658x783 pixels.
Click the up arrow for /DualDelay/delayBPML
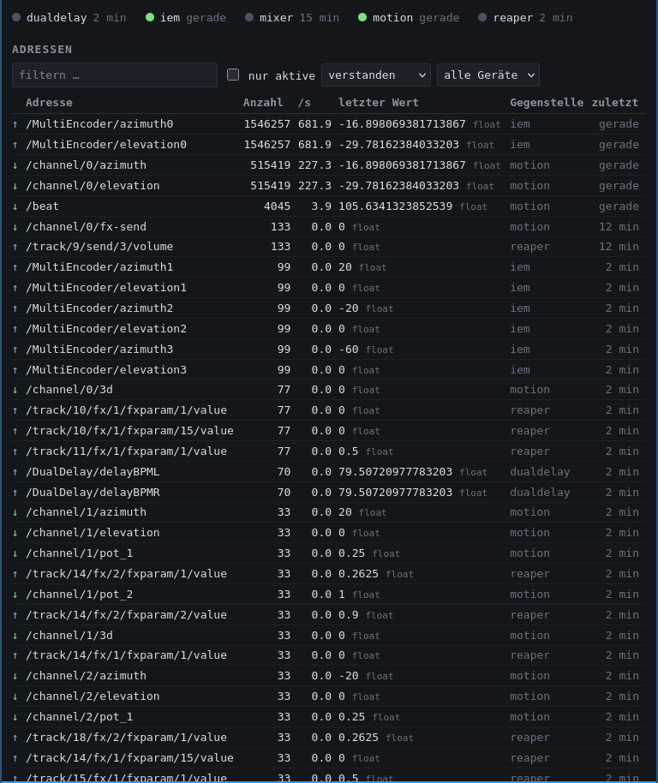[15, 472]
